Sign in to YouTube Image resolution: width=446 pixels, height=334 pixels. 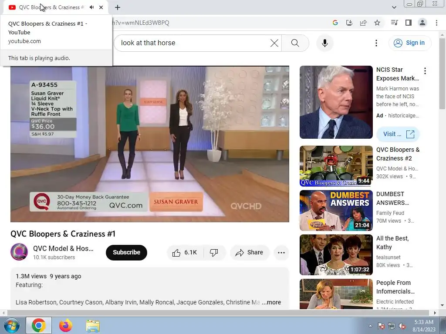410,43
